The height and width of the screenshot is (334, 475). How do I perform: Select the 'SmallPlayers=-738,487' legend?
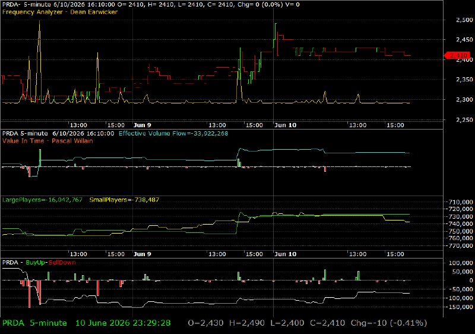click(x=124, y=200)
